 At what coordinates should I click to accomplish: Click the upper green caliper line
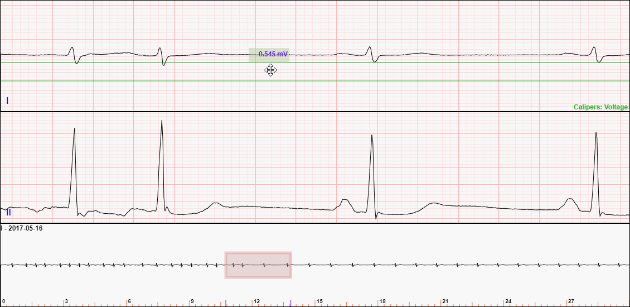point(167,63)
